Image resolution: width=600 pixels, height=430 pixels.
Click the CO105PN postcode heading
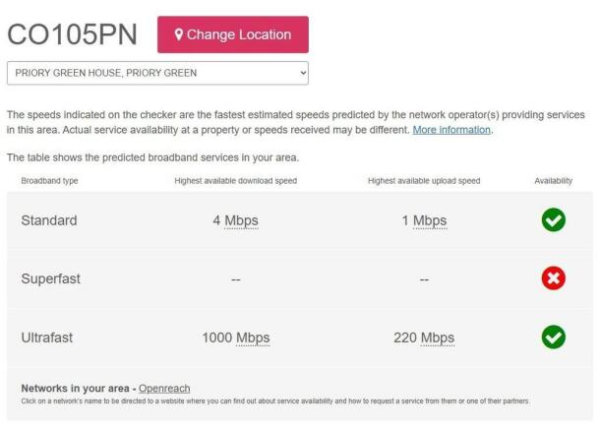pyautogui.click(x=72, y=34)
